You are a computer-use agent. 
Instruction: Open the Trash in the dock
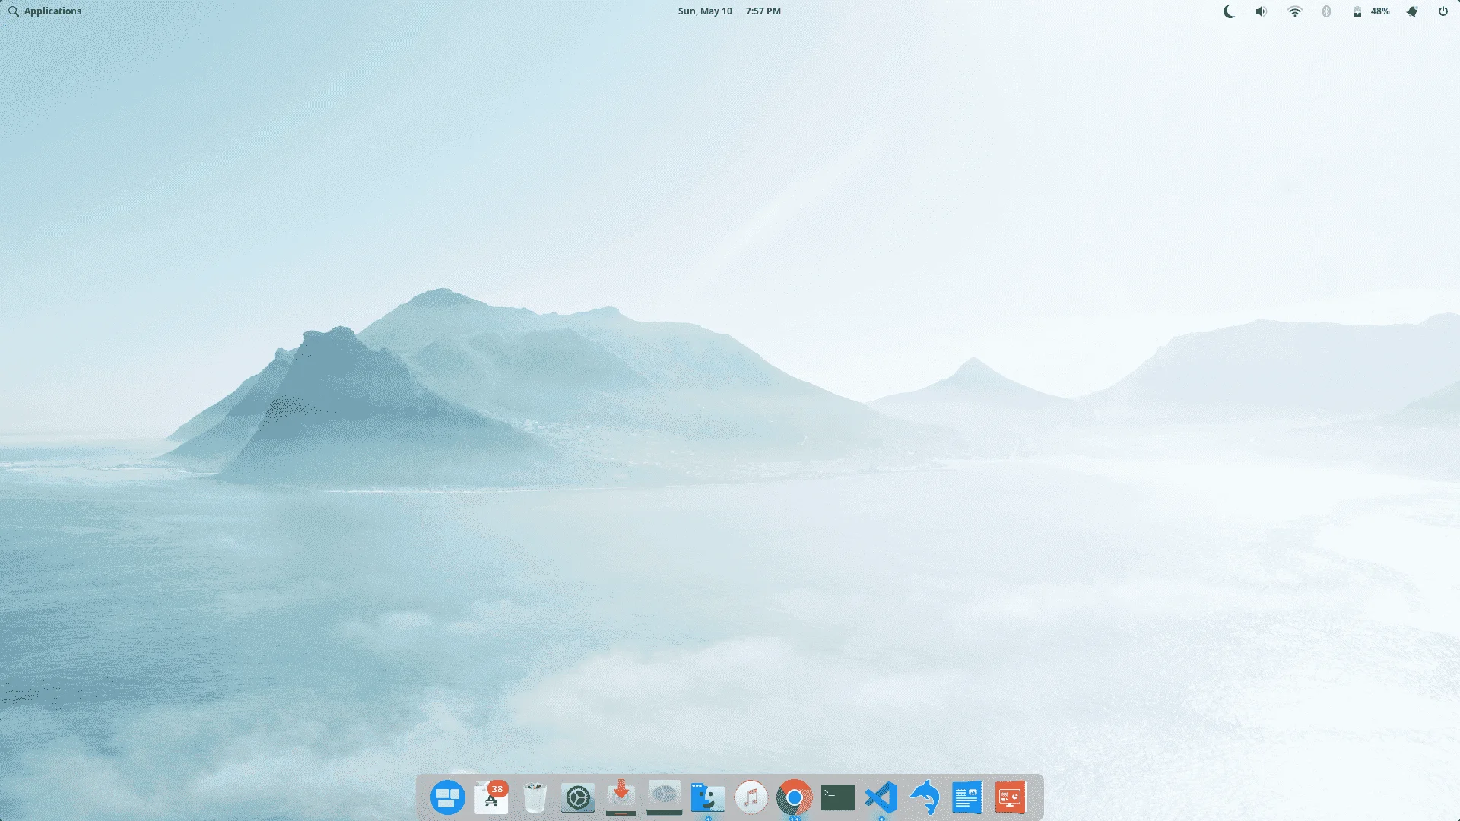535,797
